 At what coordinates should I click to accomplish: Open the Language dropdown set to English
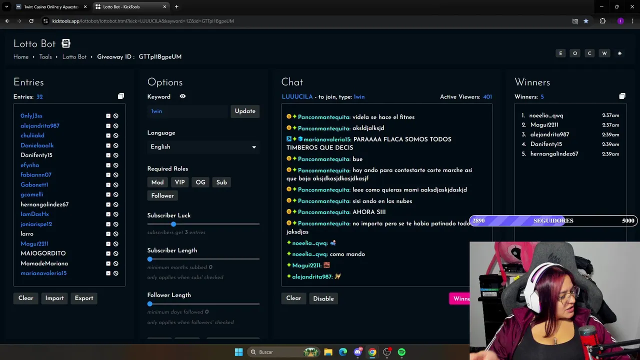tap(203, 147)
